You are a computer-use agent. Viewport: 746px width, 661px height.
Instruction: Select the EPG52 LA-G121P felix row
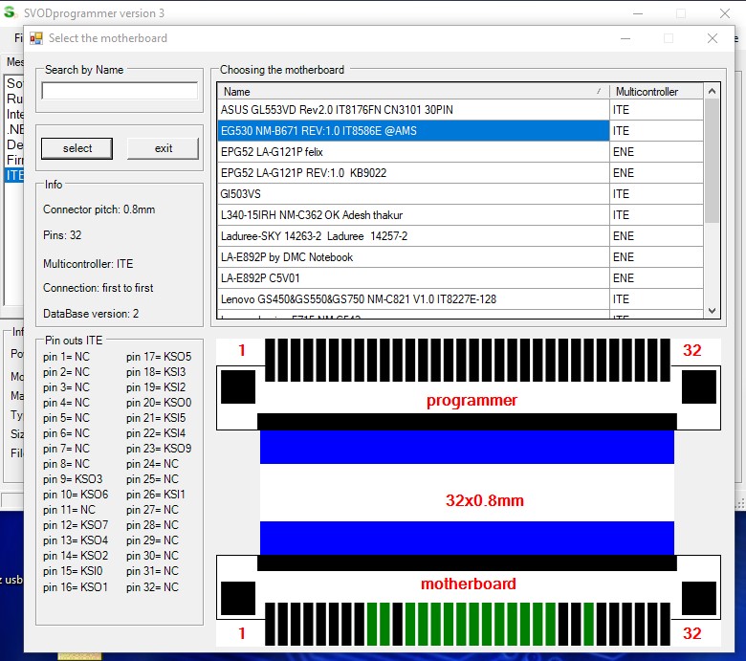pyautogui.click(x=413, y=152)
